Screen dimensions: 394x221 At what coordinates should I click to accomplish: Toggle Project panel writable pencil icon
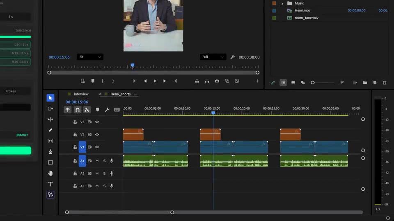[273, 82]
